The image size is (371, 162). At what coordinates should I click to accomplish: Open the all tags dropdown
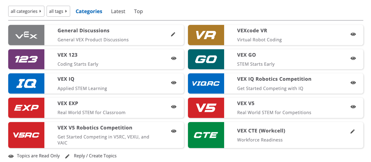(x=58, y=11)
